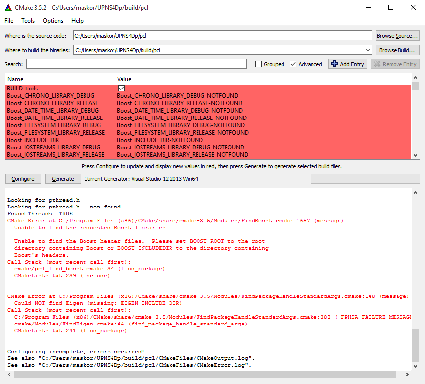Viewport: 425px width, 384px height.
Task: Select Boost_INCLUDE_DIR entry name
Action: pos(33,140)
